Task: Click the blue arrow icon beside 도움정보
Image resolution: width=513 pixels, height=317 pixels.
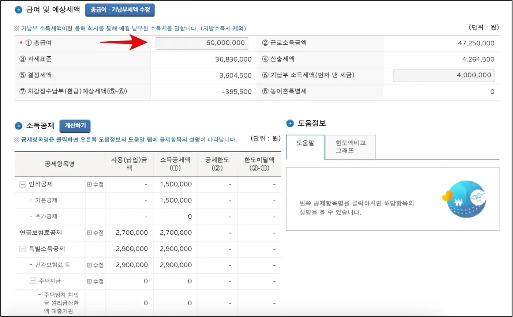Action: click(290, 123)
